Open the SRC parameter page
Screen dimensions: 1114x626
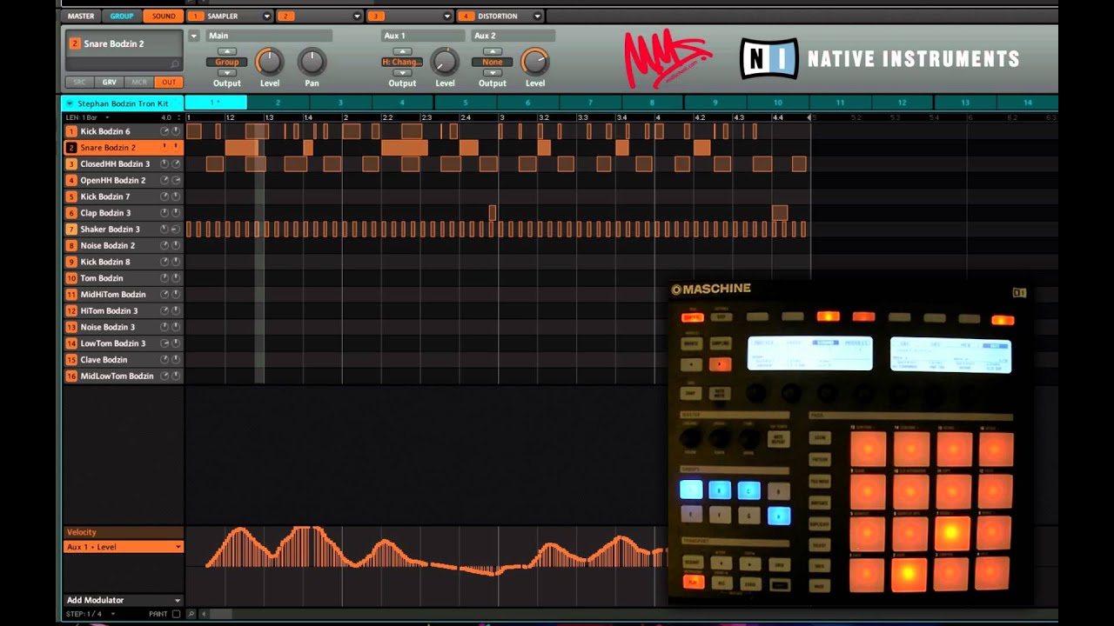(79, 82)
